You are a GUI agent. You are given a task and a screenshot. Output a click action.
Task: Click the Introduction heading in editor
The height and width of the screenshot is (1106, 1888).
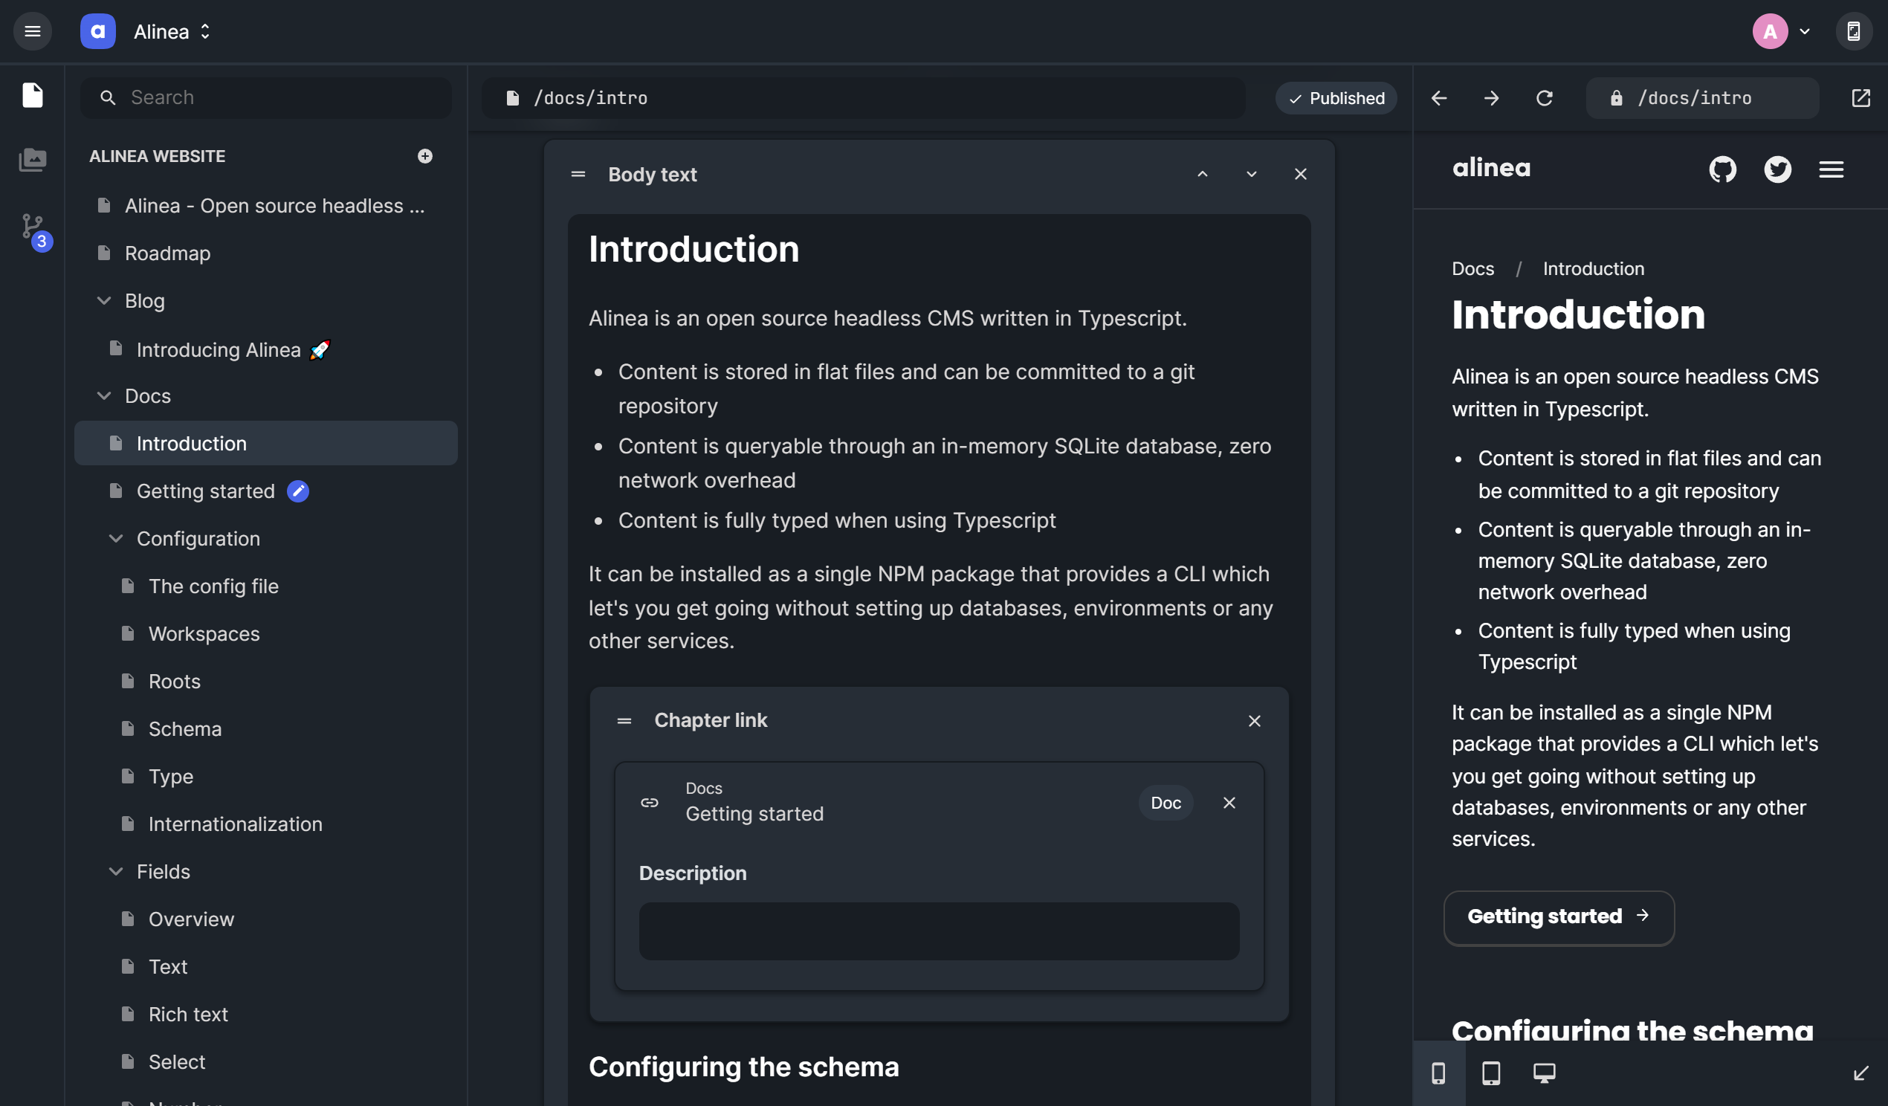(694, 249)
